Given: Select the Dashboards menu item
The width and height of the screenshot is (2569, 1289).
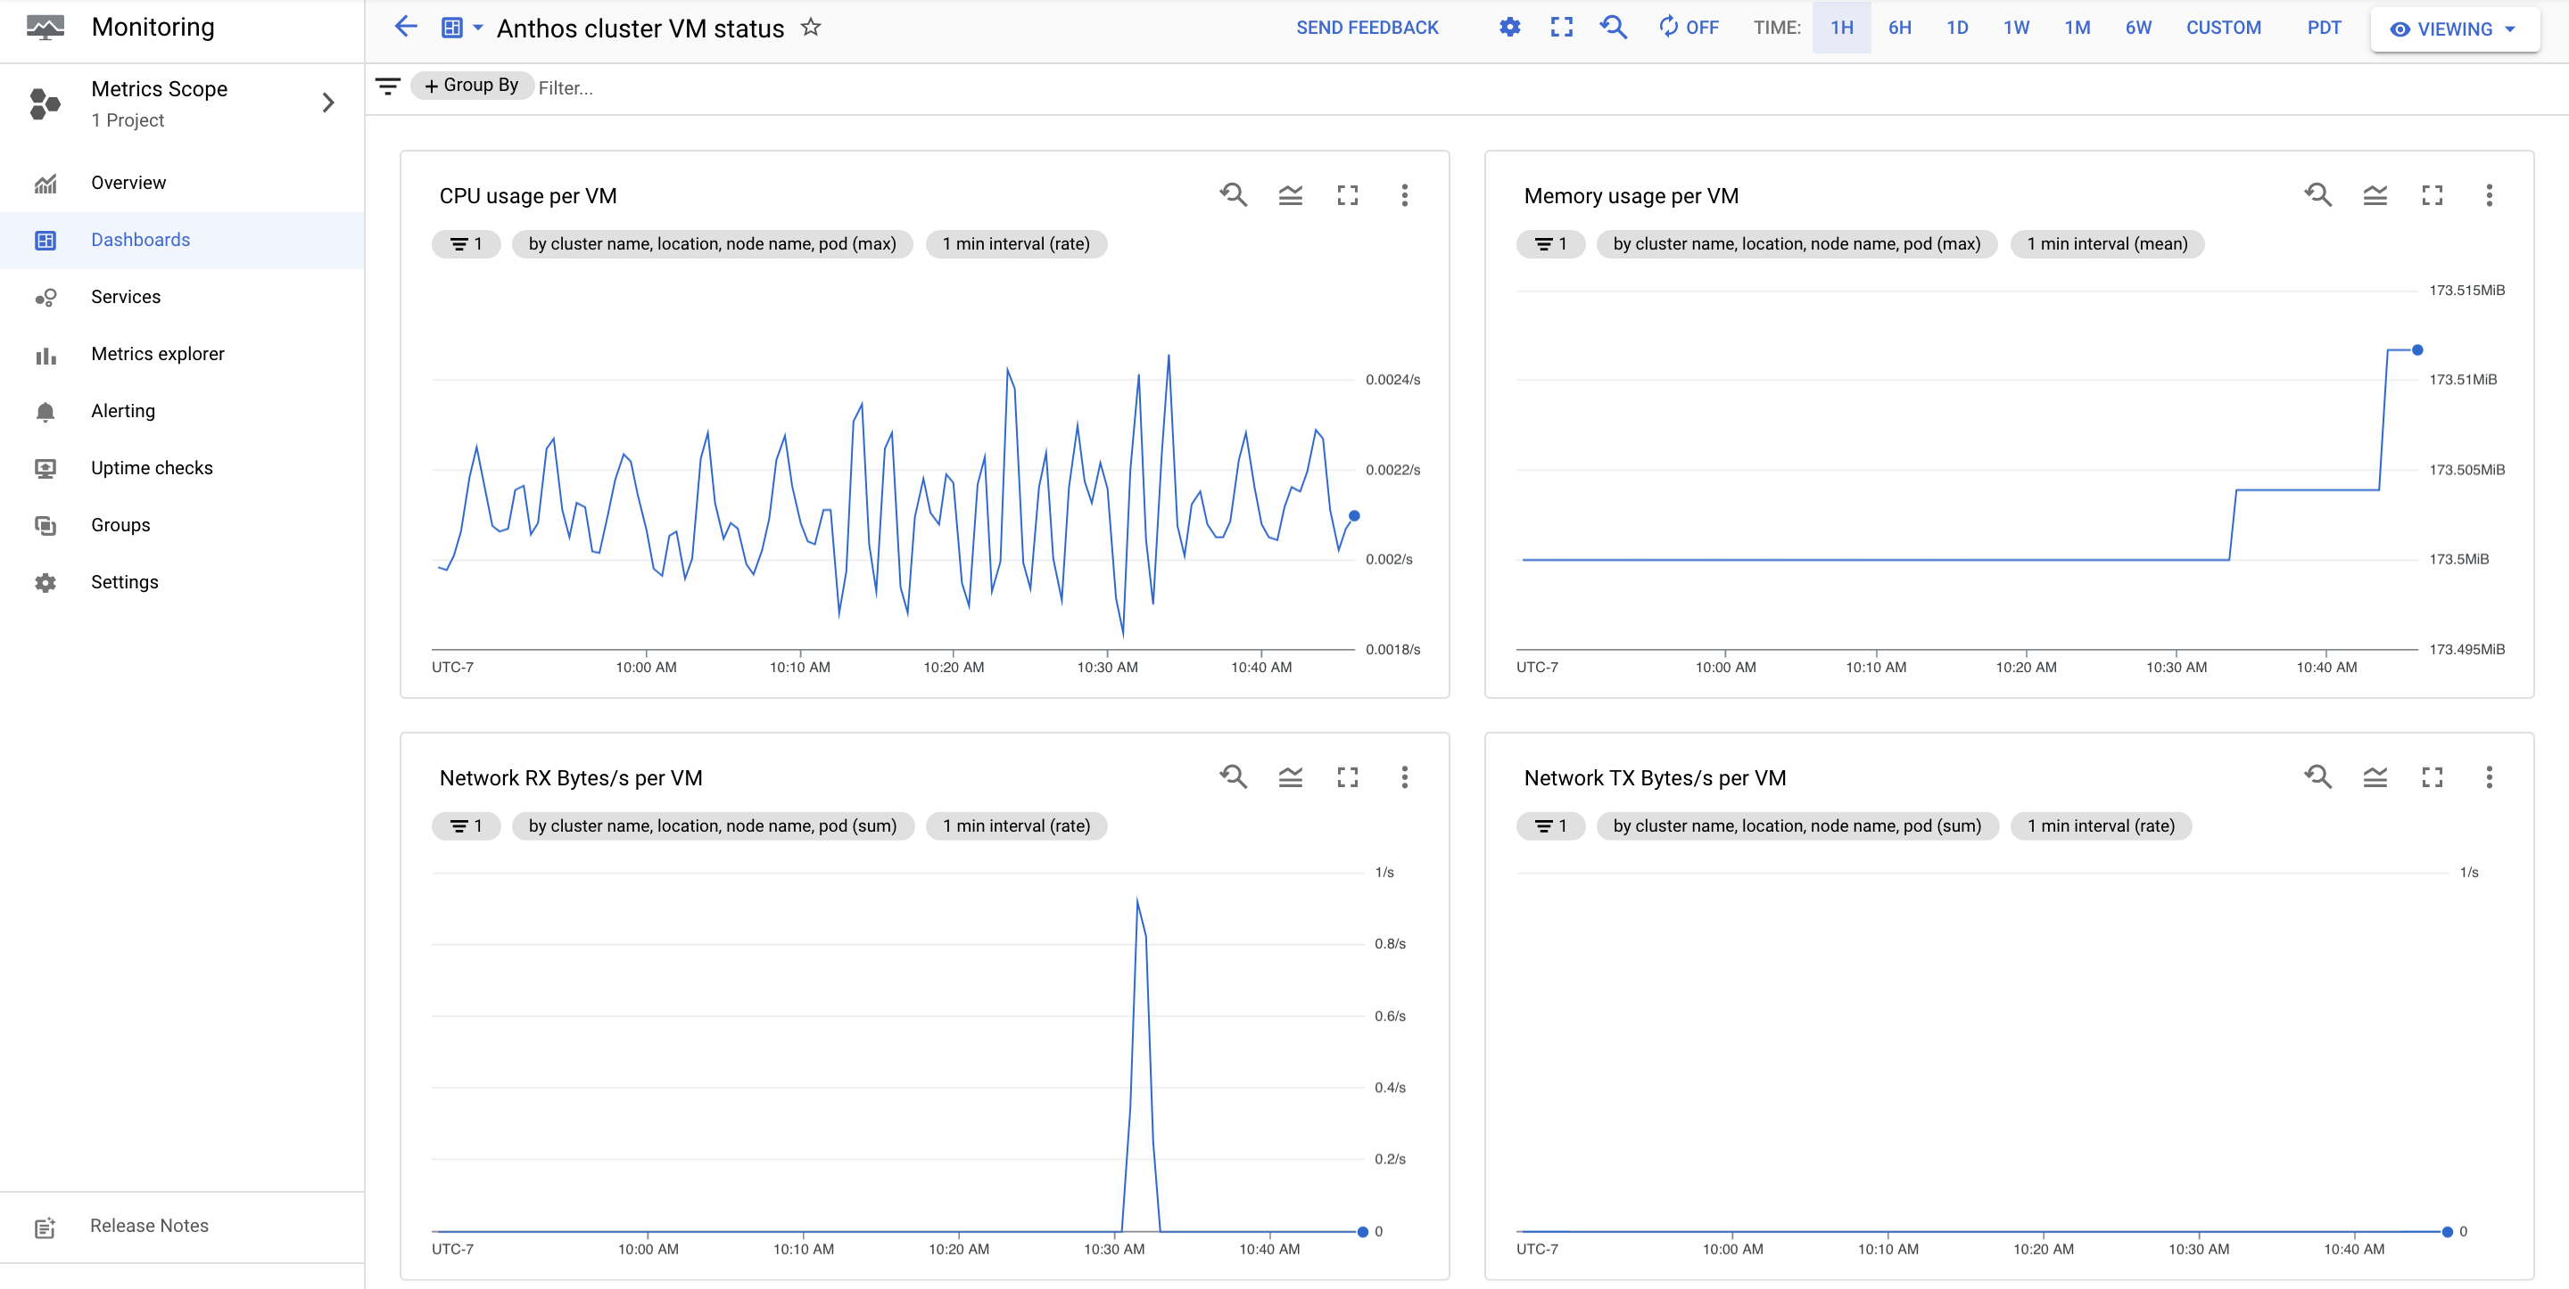Looking at the screenshot, I should coord(140,240).
